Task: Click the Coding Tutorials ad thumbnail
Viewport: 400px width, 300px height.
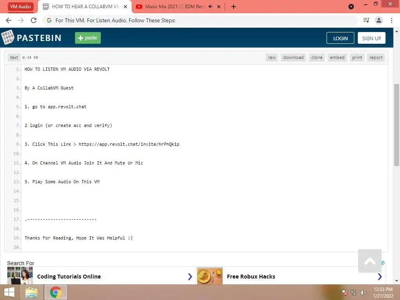Action: (20, 275)
